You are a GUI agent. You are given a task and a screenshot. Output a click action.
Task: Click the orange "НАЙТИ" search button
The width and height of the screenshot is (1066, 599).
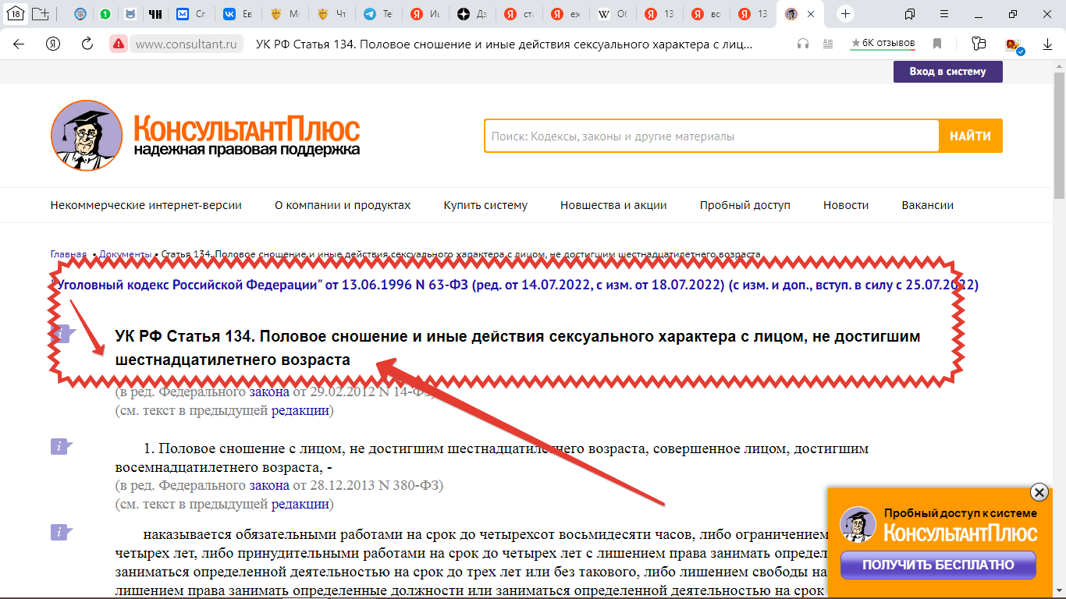click(970, 136)
